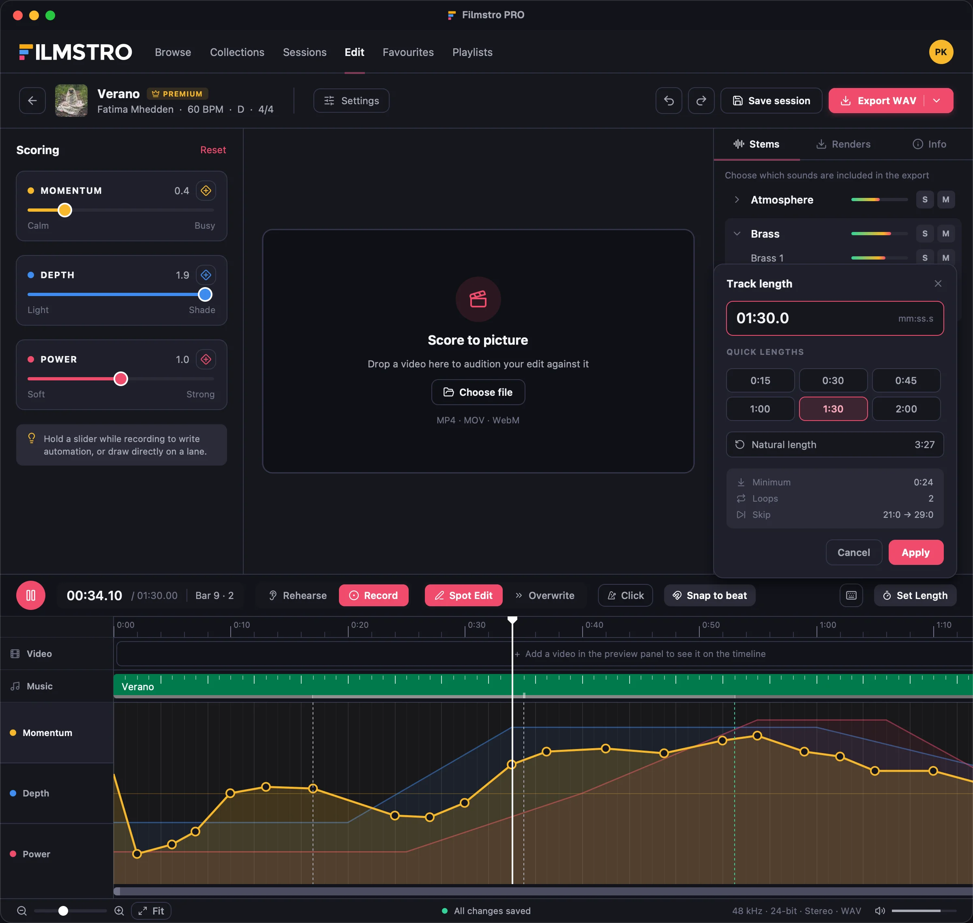Solo the Atmosphere stem
Image resolution: width=973 pixels, height=923 pixels.
[925, 200]
